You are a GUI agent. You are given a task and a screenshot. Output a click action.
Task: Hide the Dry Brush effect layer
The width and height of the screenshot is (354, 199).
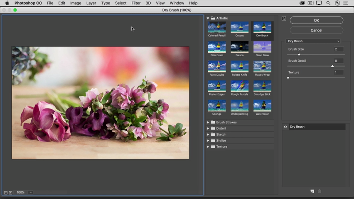pyautogui.click(x=285, y=127)
